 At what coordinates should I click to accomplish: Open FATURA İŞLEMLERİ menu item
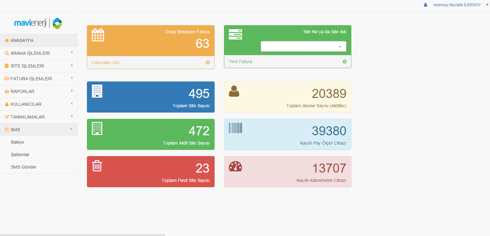coord(39,79)
